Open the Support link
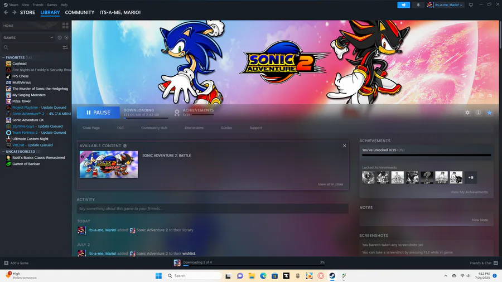 click(256, 128)
